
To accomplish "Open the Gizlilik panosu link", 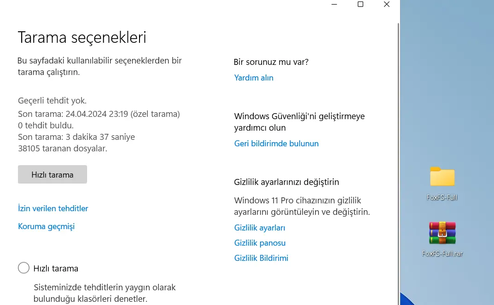I will [x=260, y=243].
